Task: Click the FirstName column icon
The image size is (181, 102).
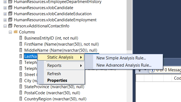Action: pyautogui.click(x=21, y=44)
